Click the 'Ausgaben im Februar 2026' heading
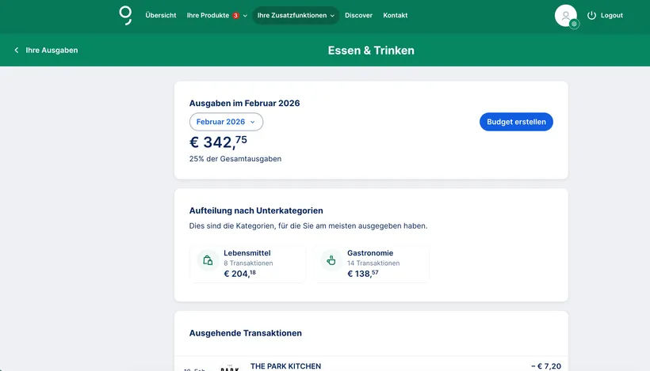650x371 pixels. (244, 103)
